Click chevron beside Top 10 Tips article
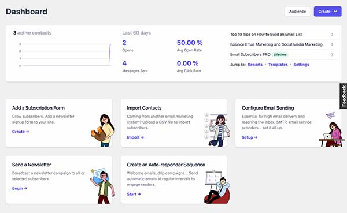The height and width of the screenshot is (213, 347). tap(332, 35)
